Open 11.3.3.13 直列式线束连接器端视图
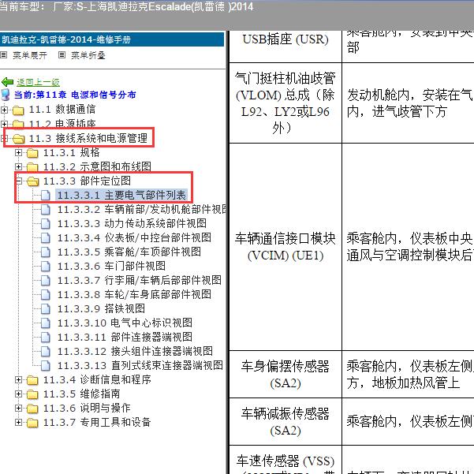474x474 pixels. [x=140, y=365]
